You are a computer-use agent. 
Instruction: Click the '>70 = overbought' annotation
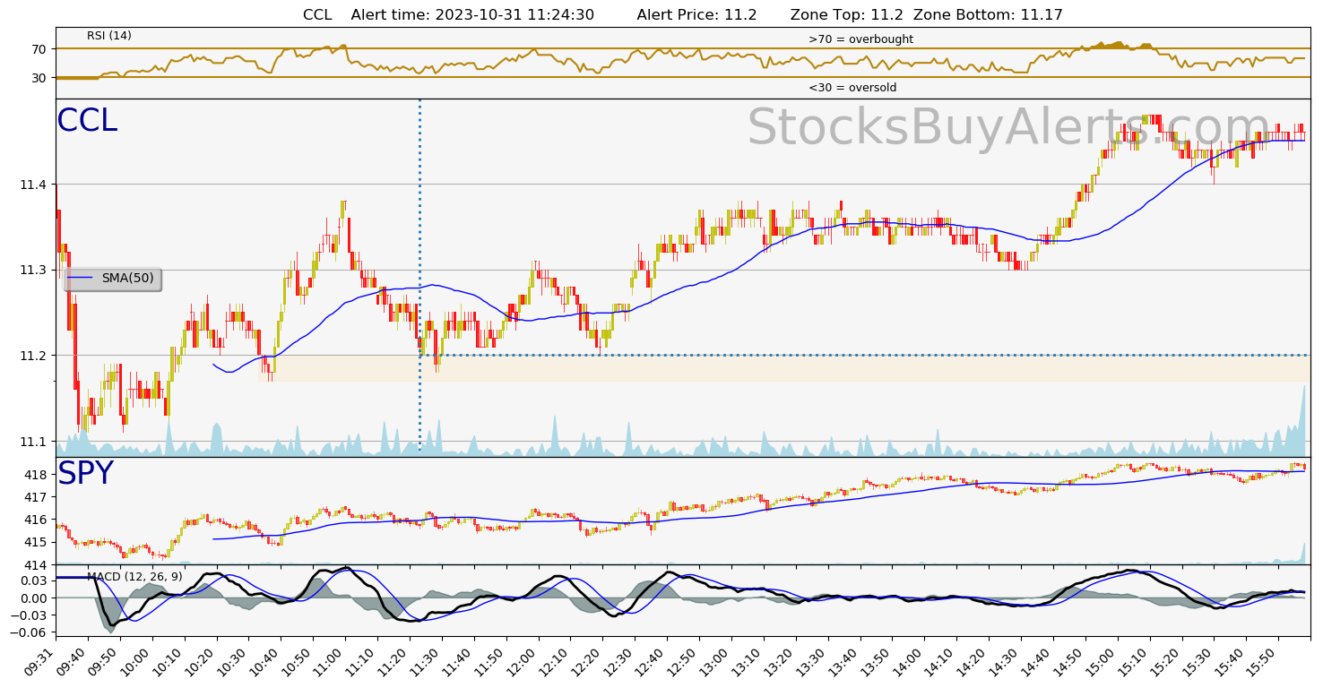pyautogui.click(x=860, y=39)
